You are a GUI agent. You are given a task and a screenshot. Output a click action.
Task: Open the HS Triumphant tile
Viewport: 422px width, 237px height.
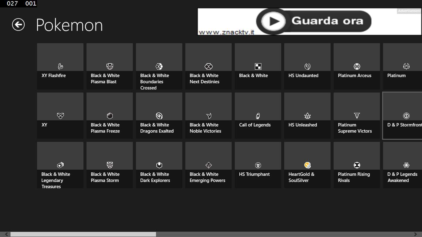(x=258, y=165)
